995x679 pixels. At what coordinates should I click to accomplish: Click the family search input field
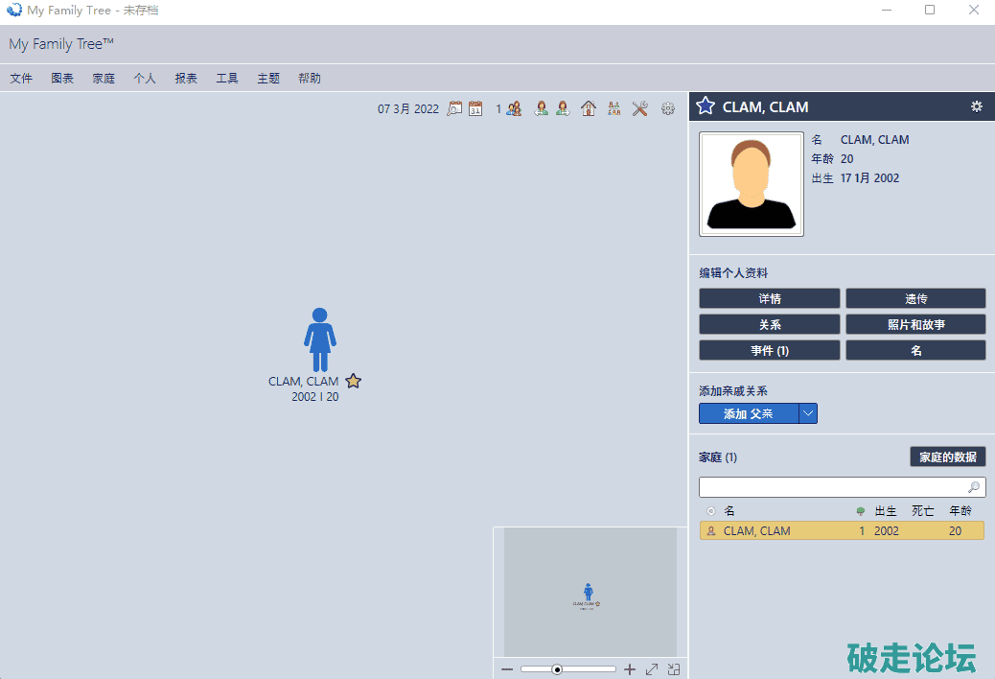click(x=832, y=487)
